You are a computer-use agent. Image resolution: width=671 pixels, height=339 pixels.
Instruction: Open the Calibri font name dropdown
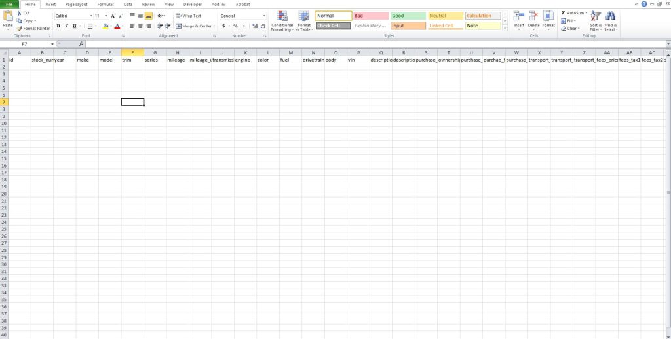click(x=91, y=16)
